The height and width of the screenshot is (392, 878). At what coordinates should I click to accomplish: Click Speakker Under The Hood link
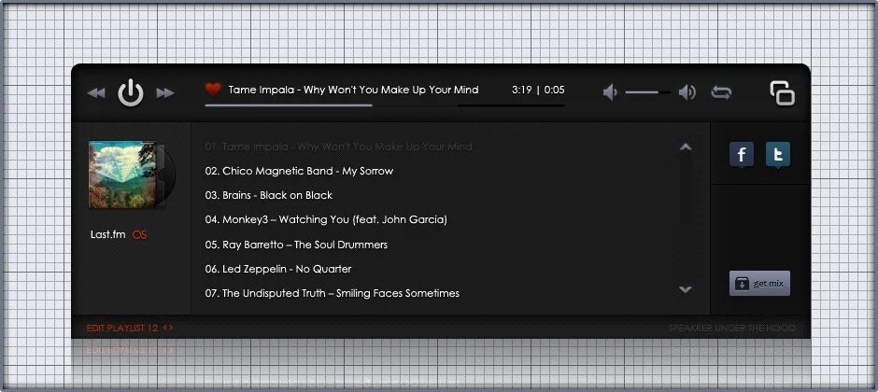731,328
